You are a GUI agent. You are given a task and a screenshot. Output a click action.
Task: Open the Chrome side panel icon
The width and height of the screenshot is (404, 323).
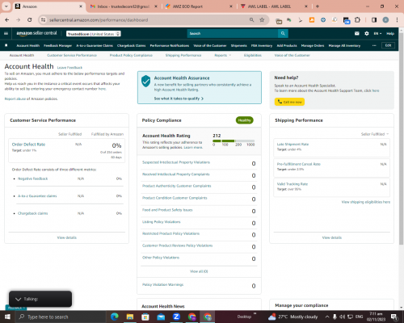coord(374,20)
